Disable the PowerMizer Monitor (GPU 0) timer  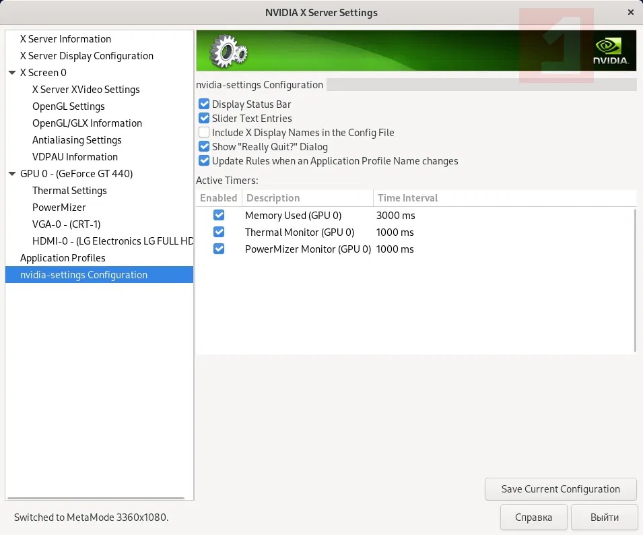[219, 249]
